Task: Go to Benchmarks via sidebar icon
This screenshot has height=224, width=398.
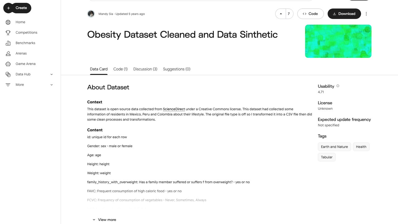Action: click(x=8, y=43)
